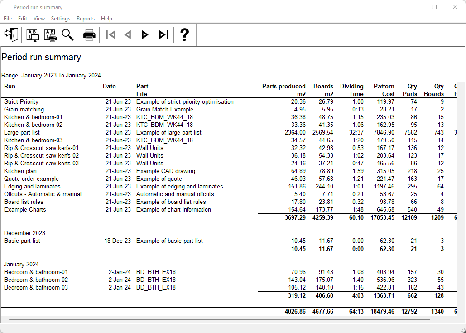Open the printer settings AB icon
Image resolution: width=466 pixels, height=333 pixels.
click(x=50, y=35)
